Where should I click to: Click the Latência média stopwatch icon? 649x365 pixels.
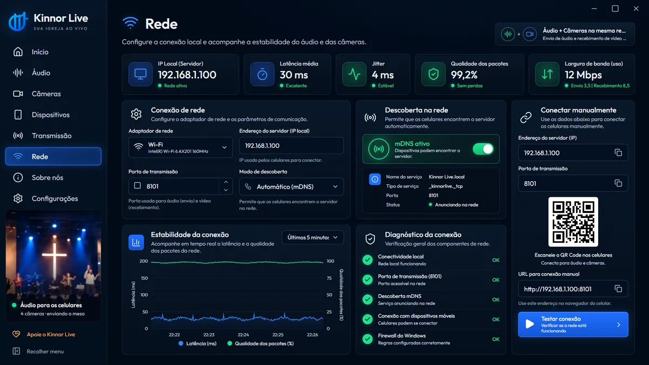[262, 74]
